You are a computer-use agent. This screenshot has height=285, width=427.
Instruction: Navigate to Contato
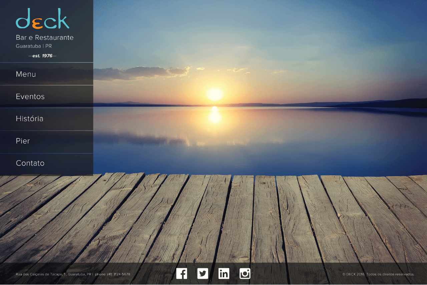tap(30, 163)
